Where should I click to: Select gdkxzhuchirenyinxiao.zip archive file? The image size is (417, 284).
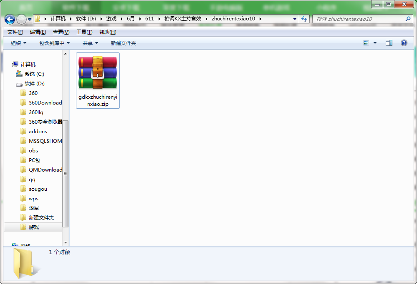tap(98, 81)
